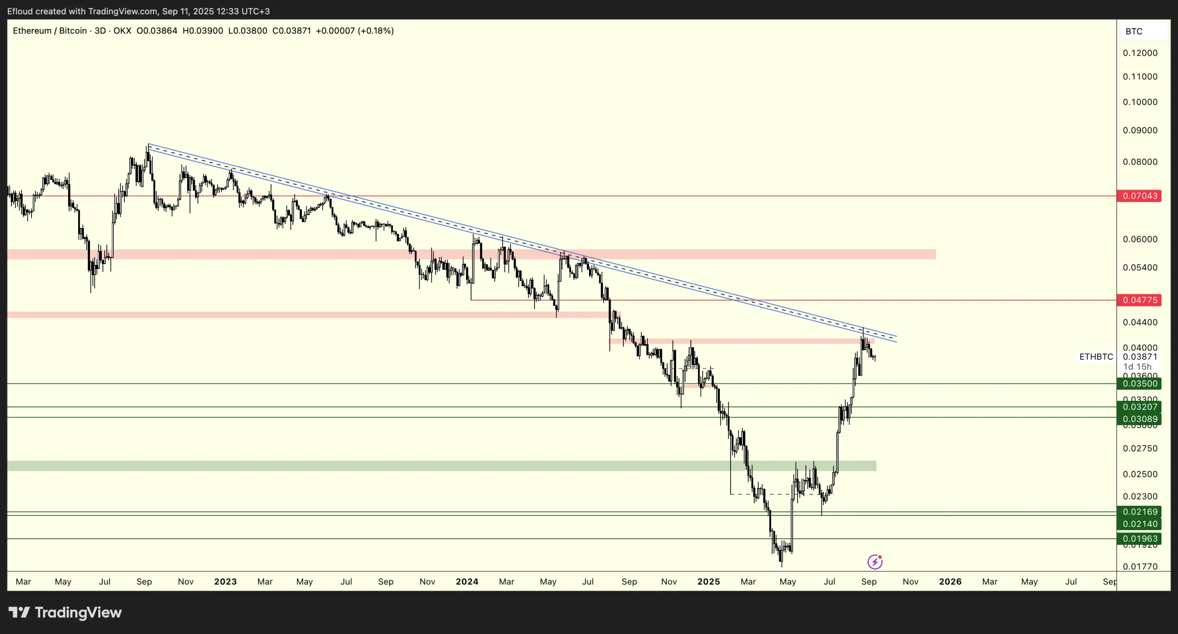Click the TradingView logo at bottom left
Screen dimensions: 1178x634
pos(19,612)
